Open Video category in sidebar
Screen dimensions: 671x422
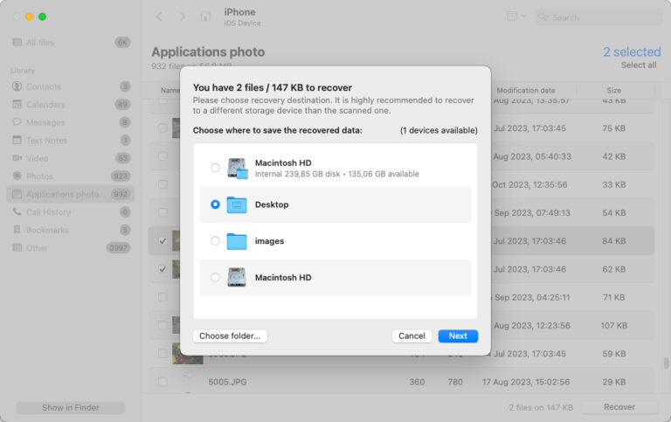pyautogui.click(x=71, y=158)
